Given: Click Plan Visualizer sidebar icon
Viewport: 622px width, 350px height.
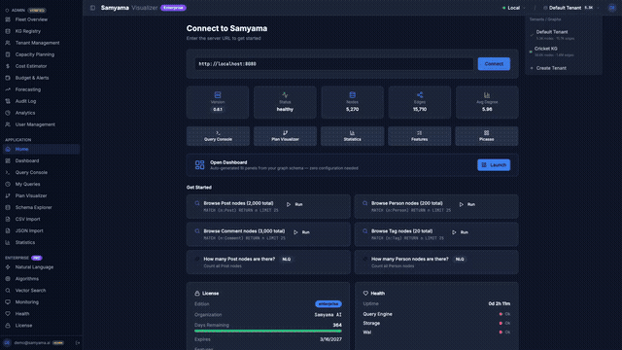Looking at the screenshot, I should pyautogui.click(x=8, y=195).
